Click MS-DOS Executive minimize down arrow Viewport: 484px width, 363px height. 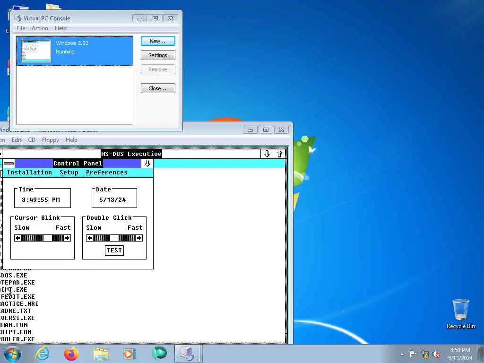(267, 154)
